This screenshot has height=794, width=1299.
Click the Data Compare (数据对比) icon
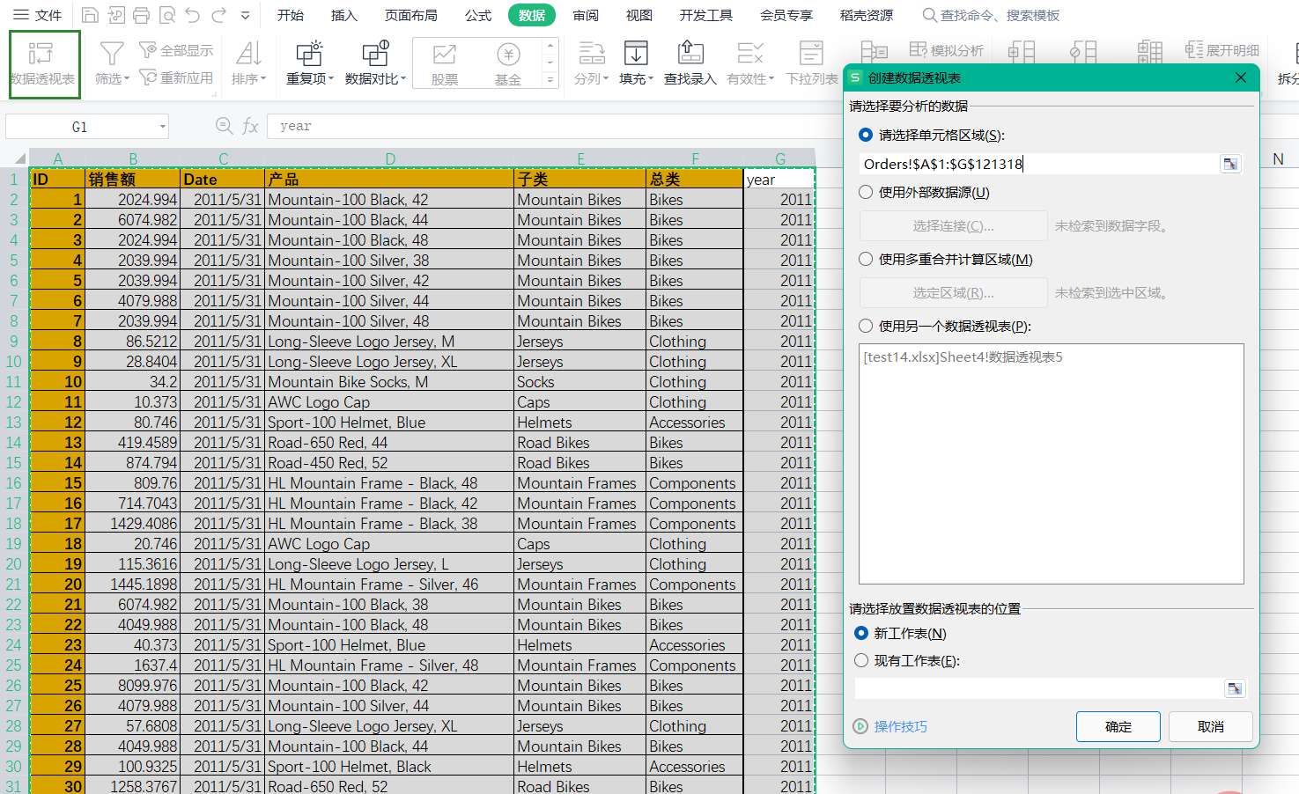click(x=375, y=54)
